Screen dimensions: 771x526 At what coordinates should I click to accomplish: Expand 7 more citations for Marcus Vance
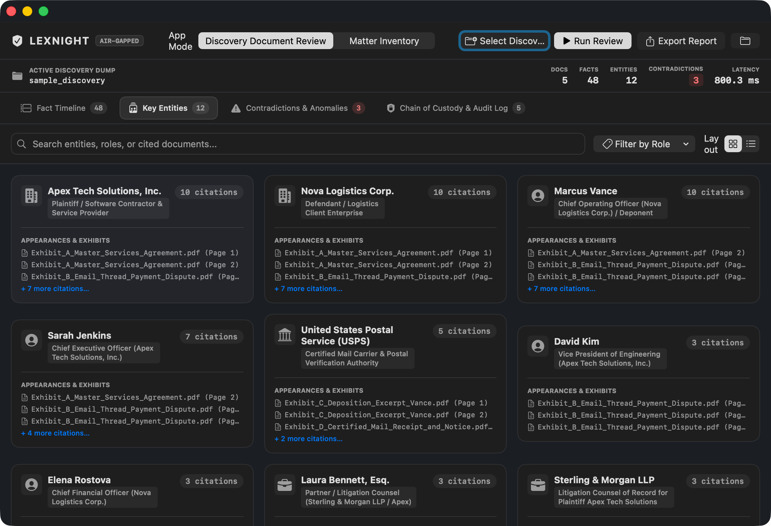[561, 289]
